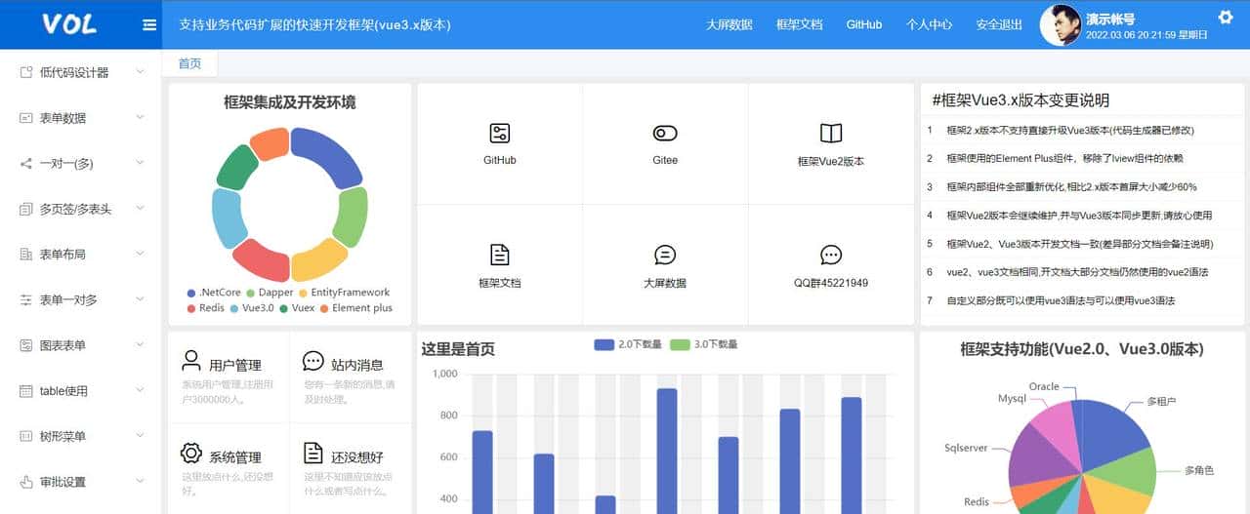Click the red donut chart segment
Image resolution: width=1250 pixels, height=514 pixels.
tap(260, 259)
